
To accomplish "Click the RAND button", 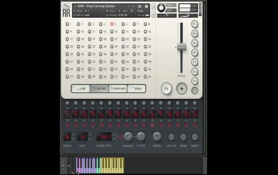I will [183, 137].
